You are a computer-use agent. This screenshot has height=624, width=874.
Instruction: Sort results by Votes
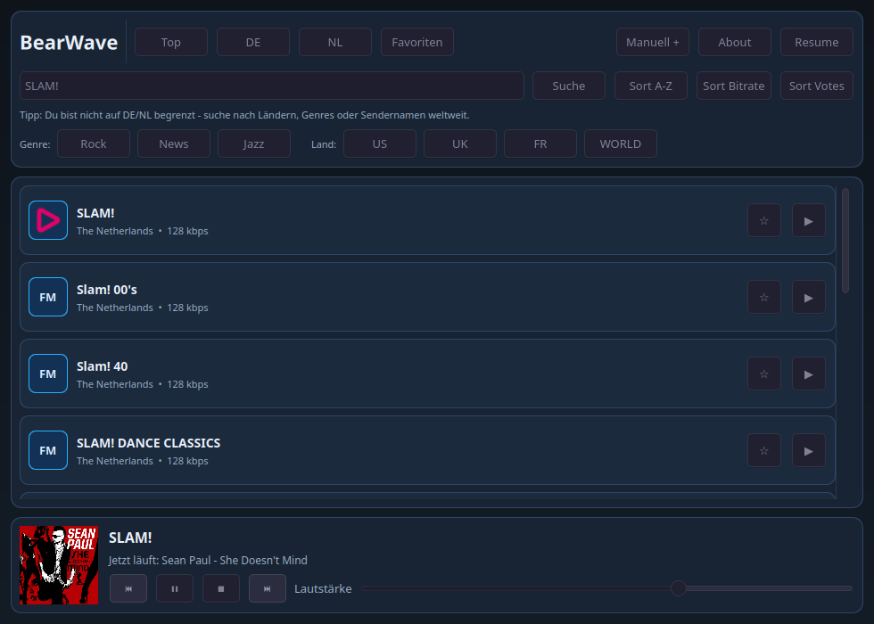[817, 86]
